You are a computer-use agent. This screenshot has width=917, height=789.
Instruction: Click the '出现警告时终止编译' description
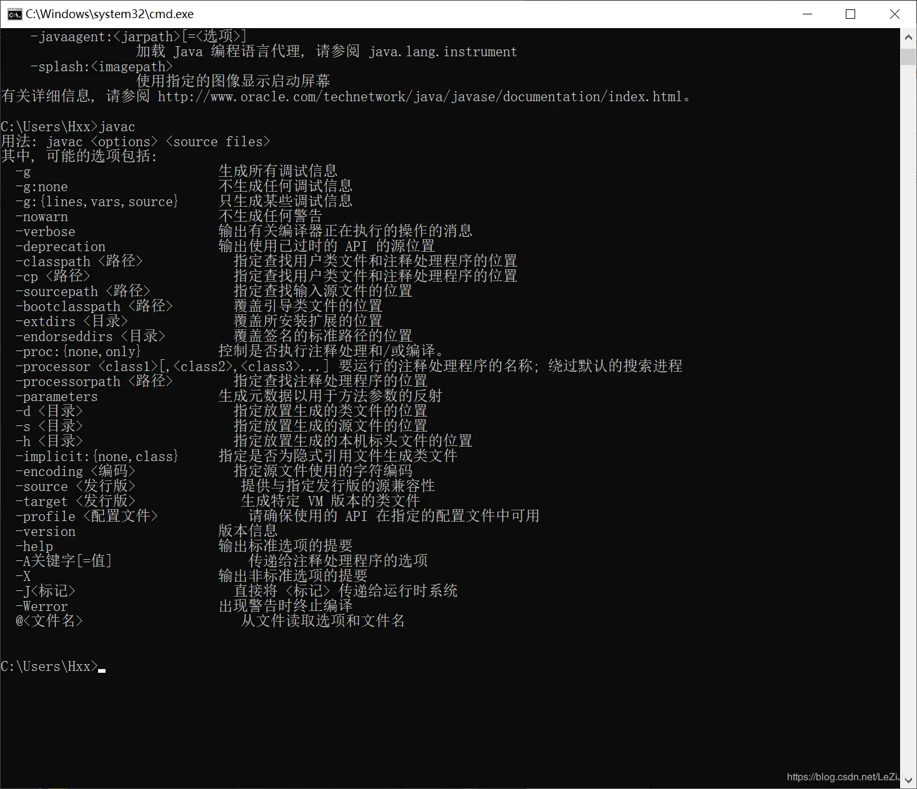(285, 606)
